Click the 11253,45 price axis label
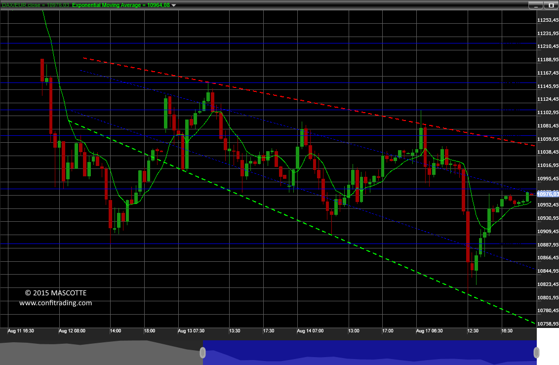559x365 pixels. (x=548, y=20)
